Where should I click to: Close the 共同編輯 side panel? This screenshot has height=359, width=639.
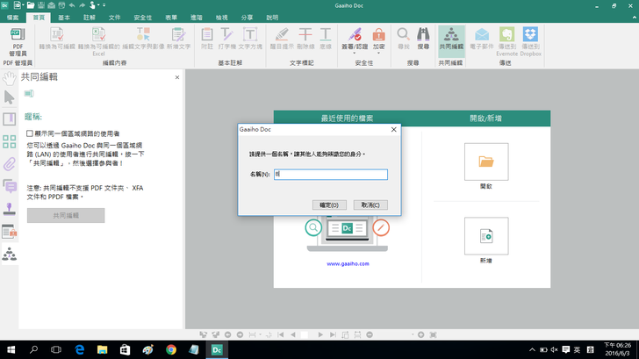177,77
